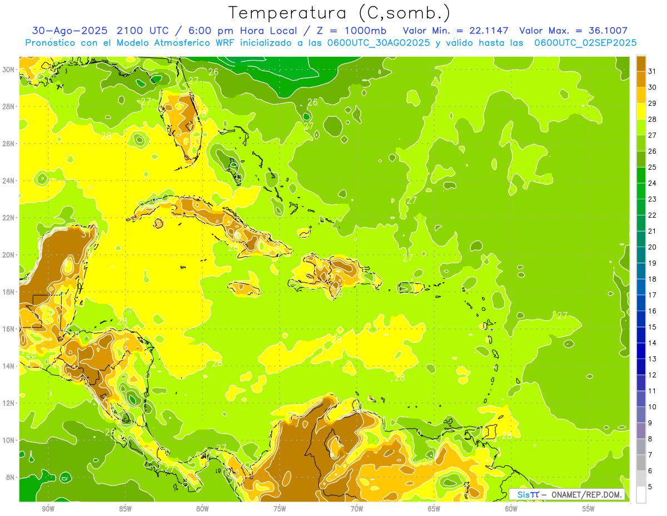667x516 pixels.
Task: Select the 0600UTC_02SEP2025 valid-until text
Action: pyautogui.click(x=585, y=42)
